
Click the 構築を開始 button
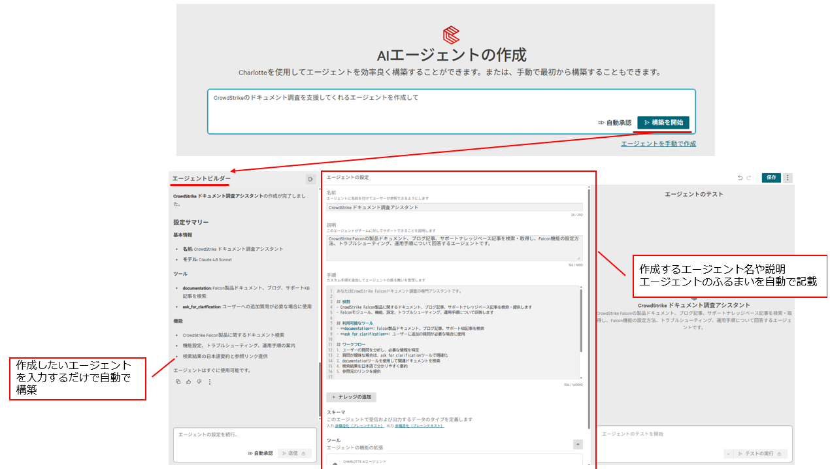point(663,123)
